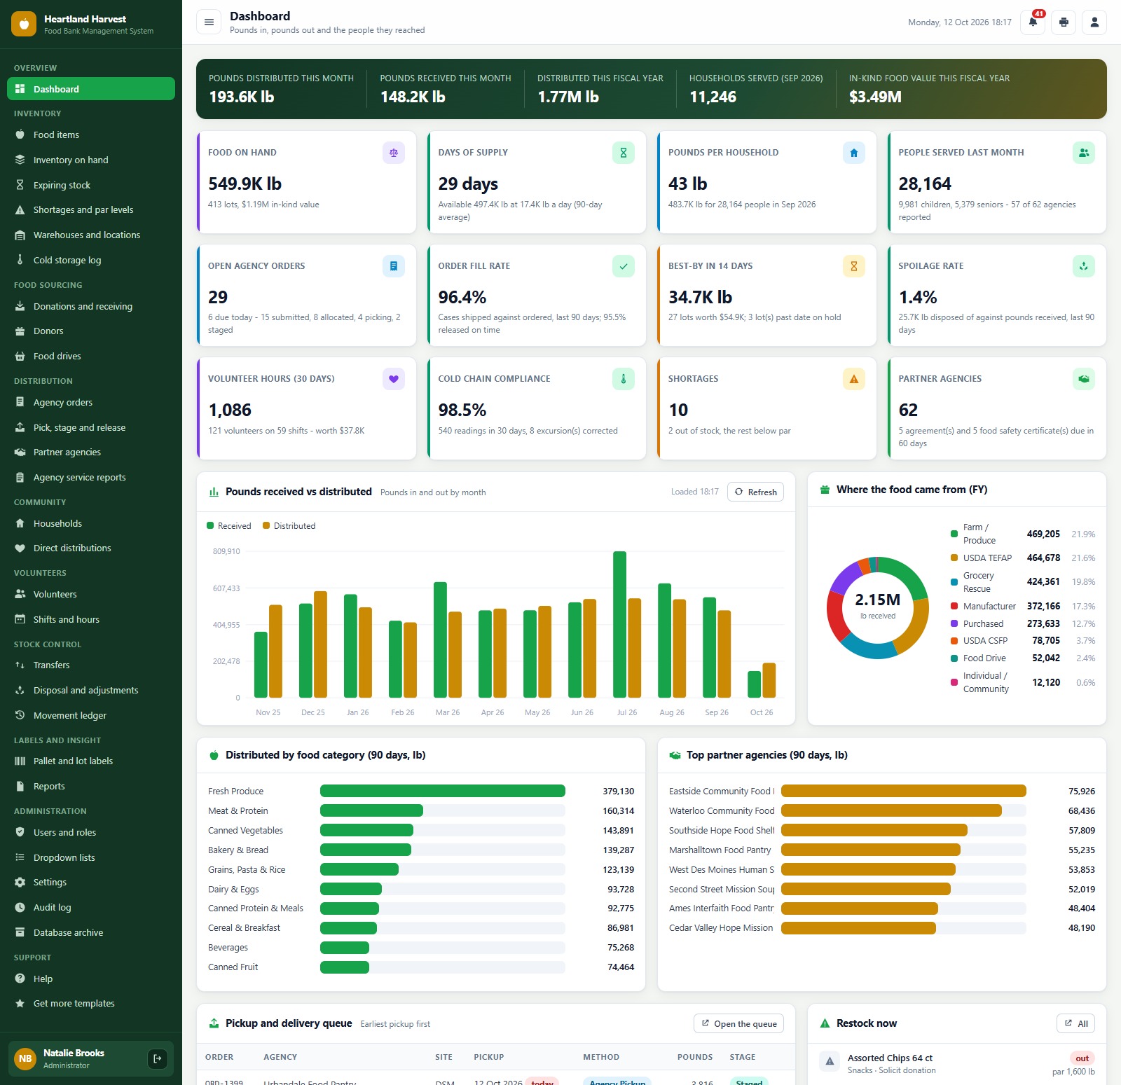Open the user profile icon in the header

click(x=1094, y=22)
